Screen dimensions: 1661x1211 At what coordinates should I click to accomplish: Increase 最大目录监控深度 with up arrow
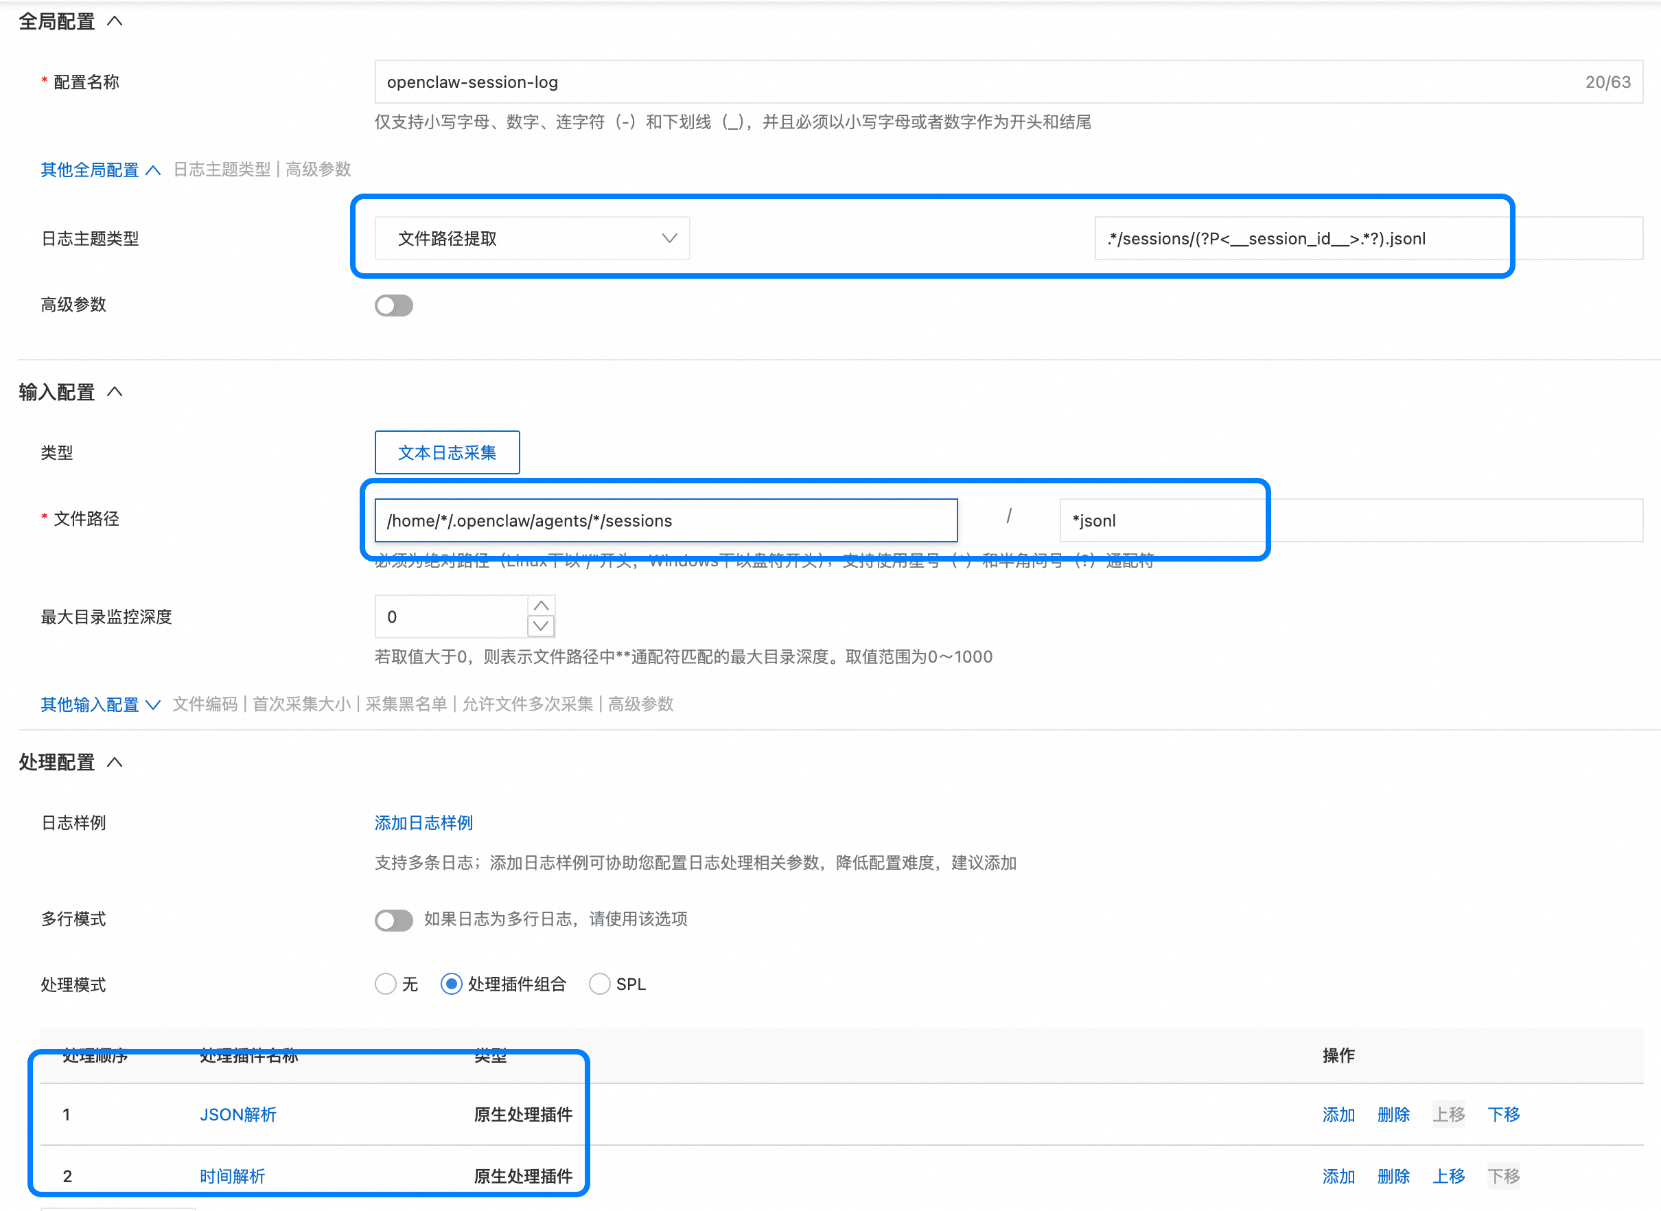(x=541, y=605)
